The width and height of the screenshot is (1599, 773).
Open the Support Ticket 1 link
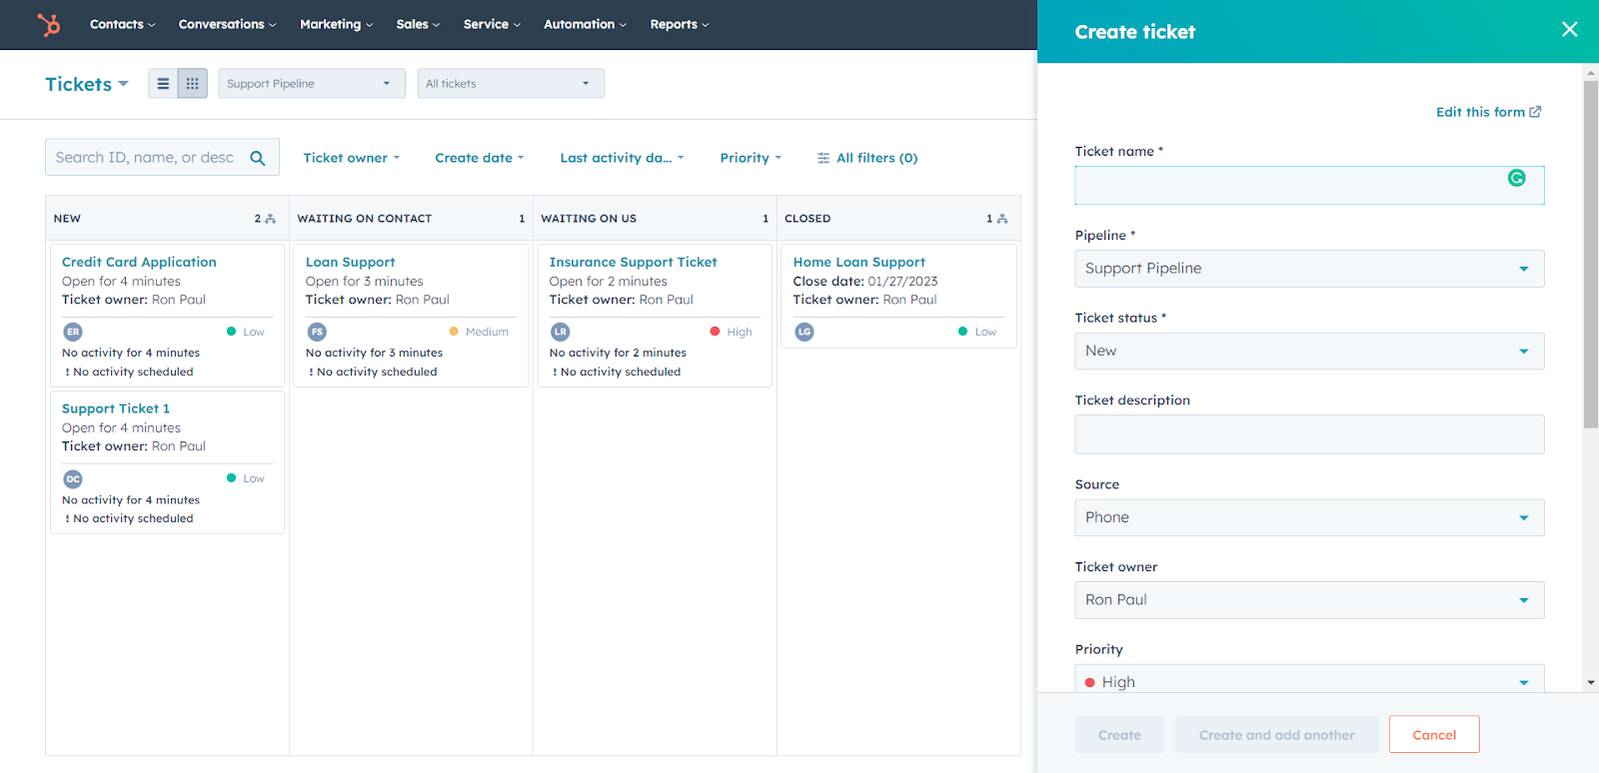[116, 408]
